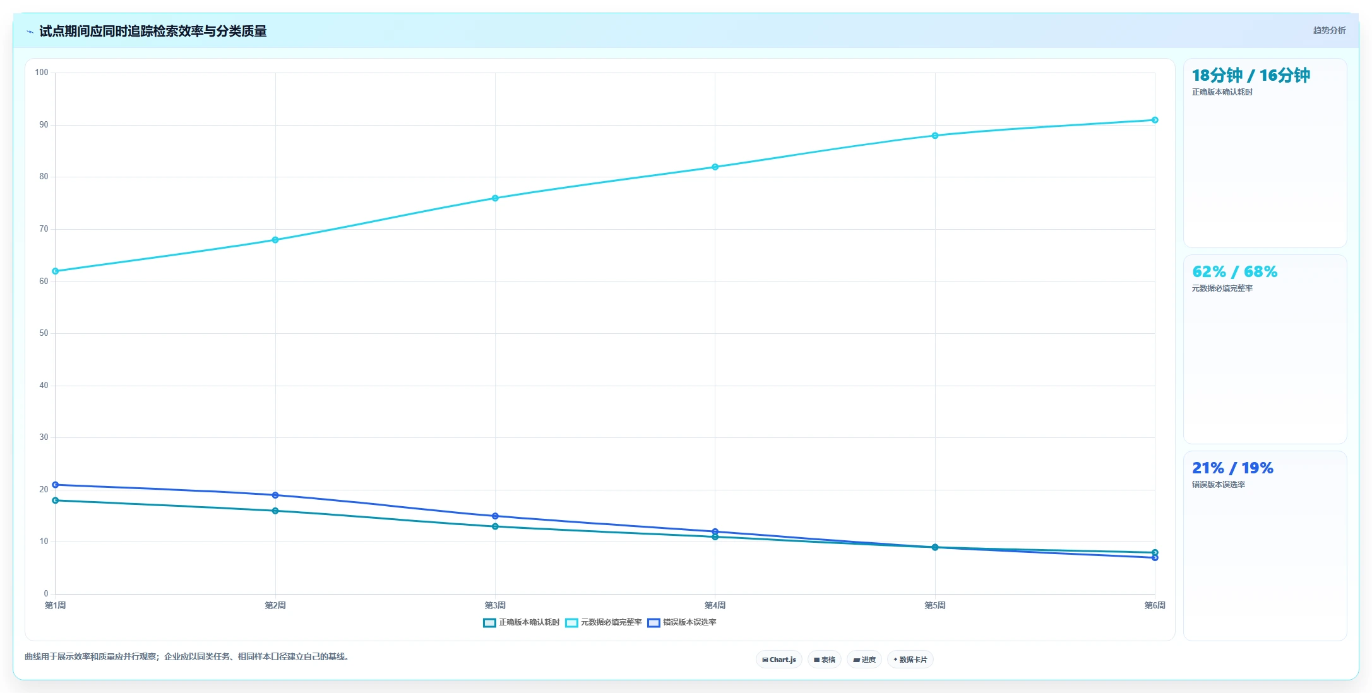Click the 第4周 x-axis label

click(x=715, y=605)
